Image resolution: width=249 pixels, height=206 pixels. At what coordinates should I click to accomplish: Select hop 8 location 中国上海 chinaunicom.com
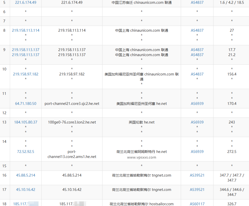tap(141, 30)
